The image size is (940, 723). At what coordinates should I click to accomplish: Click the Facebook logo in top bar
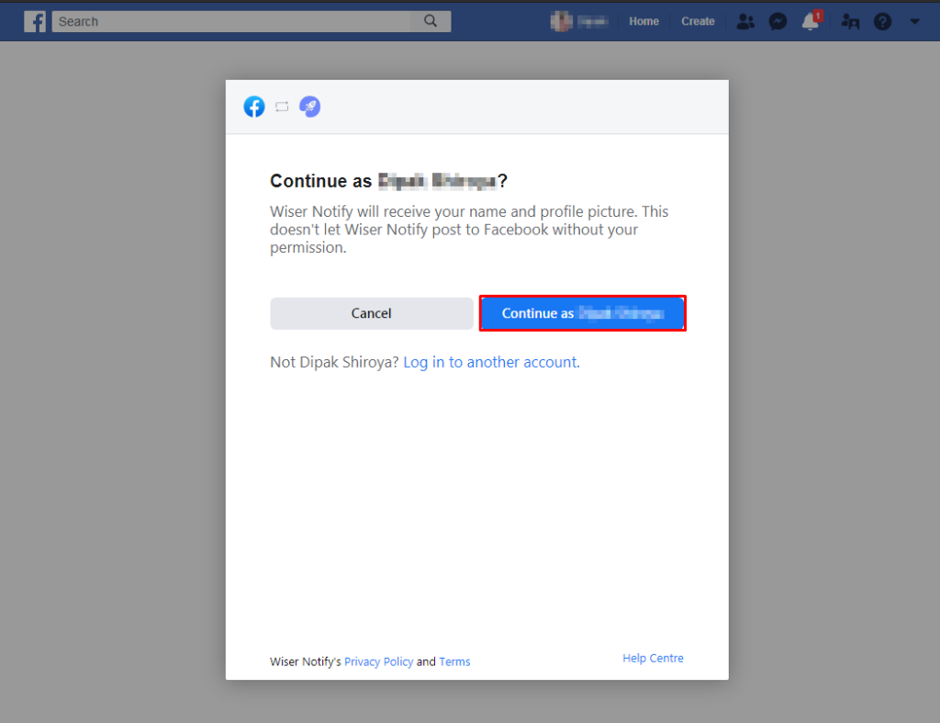point(35,22)
